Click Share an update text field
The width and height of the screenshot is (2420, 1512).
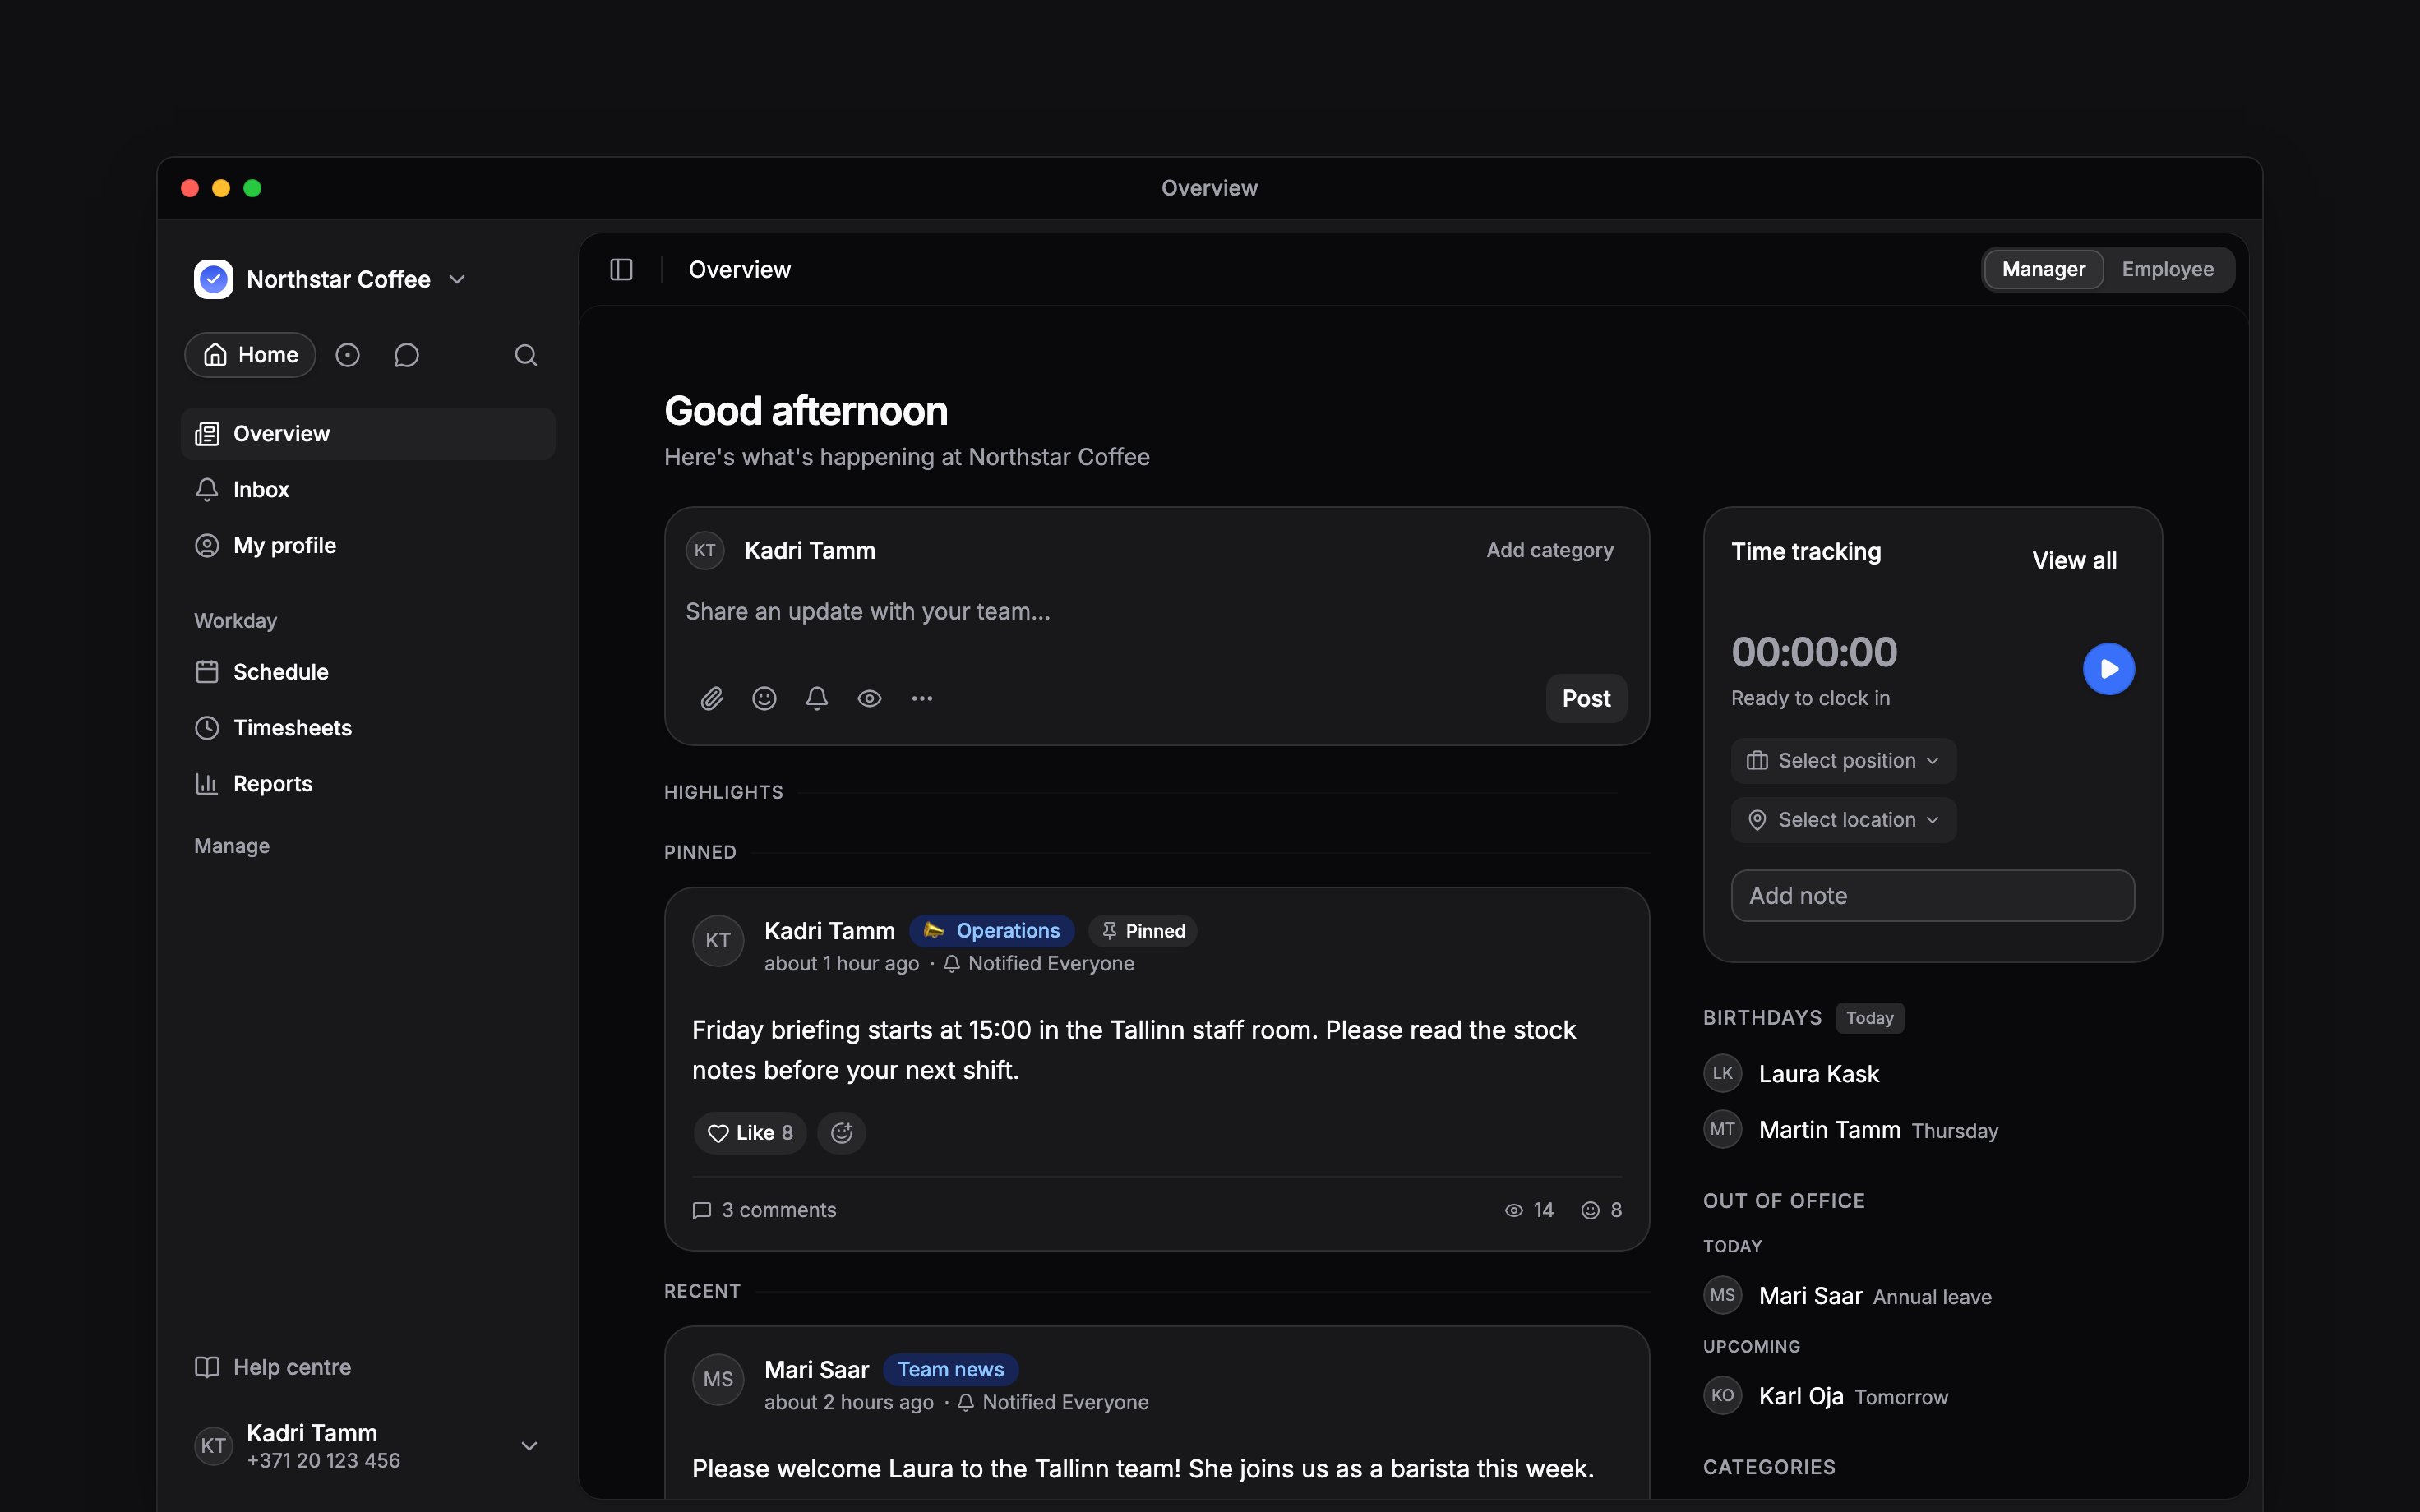(x=1156, y=612)
